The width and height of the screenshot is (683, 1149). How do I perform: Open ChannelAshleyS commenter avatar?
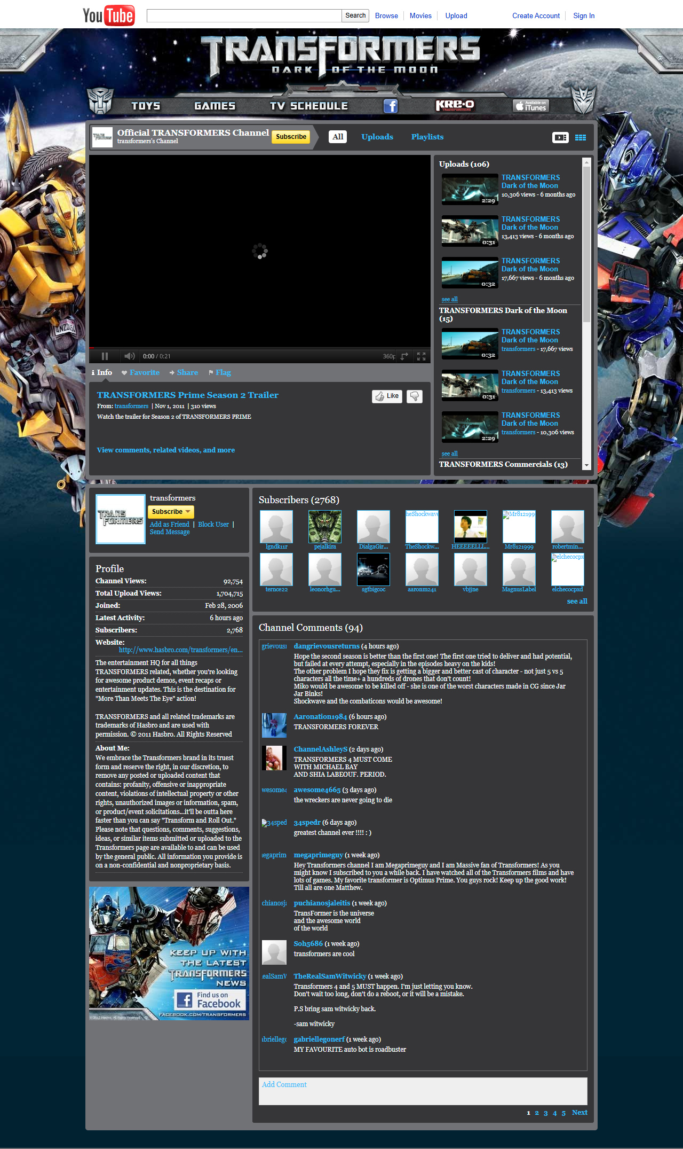pyautogui.click(x=274, y=758)
